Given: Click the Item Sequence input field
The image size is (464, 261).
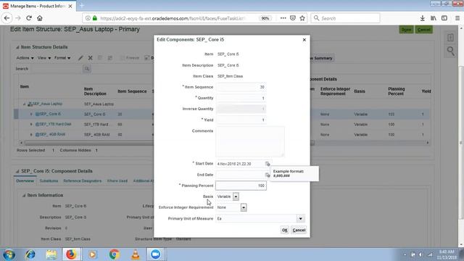Looking at the screenshot, I should point(241,87).
